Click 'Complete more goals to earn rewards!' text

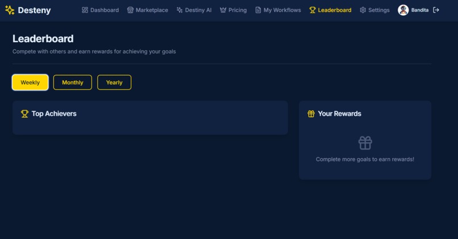365,159
